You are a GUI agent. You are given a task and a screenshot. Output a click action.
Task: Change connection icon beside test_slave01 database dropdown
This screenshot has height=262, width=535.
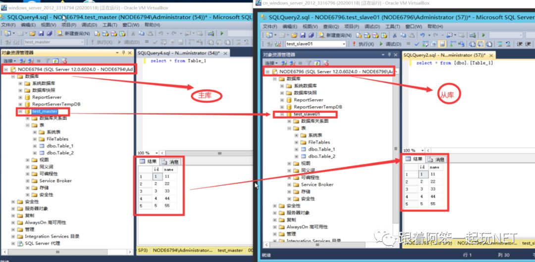[278, 44]
